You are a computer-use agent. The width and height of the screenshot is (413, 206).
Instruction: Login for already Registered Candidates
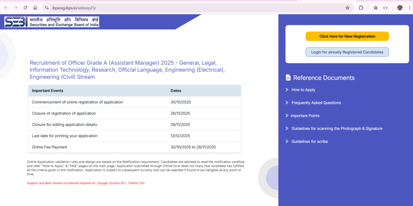tap(347, 52)
